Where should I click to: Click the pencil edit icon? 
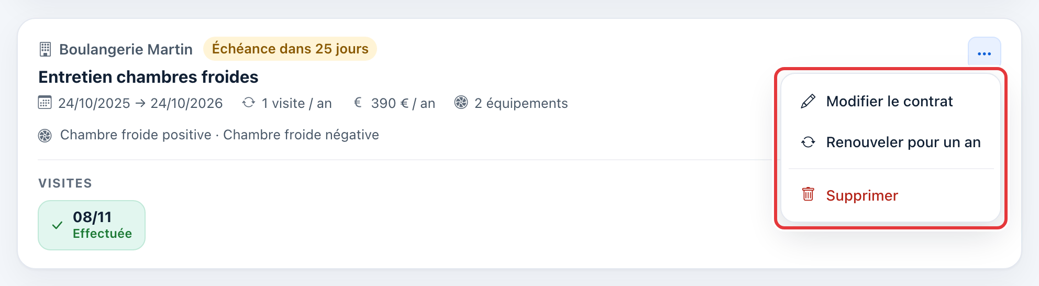coord(808,101)
